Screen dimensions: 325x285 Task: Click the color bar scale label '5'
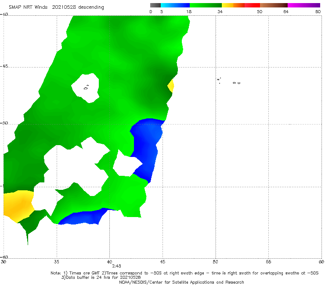[x=162, y=12]
